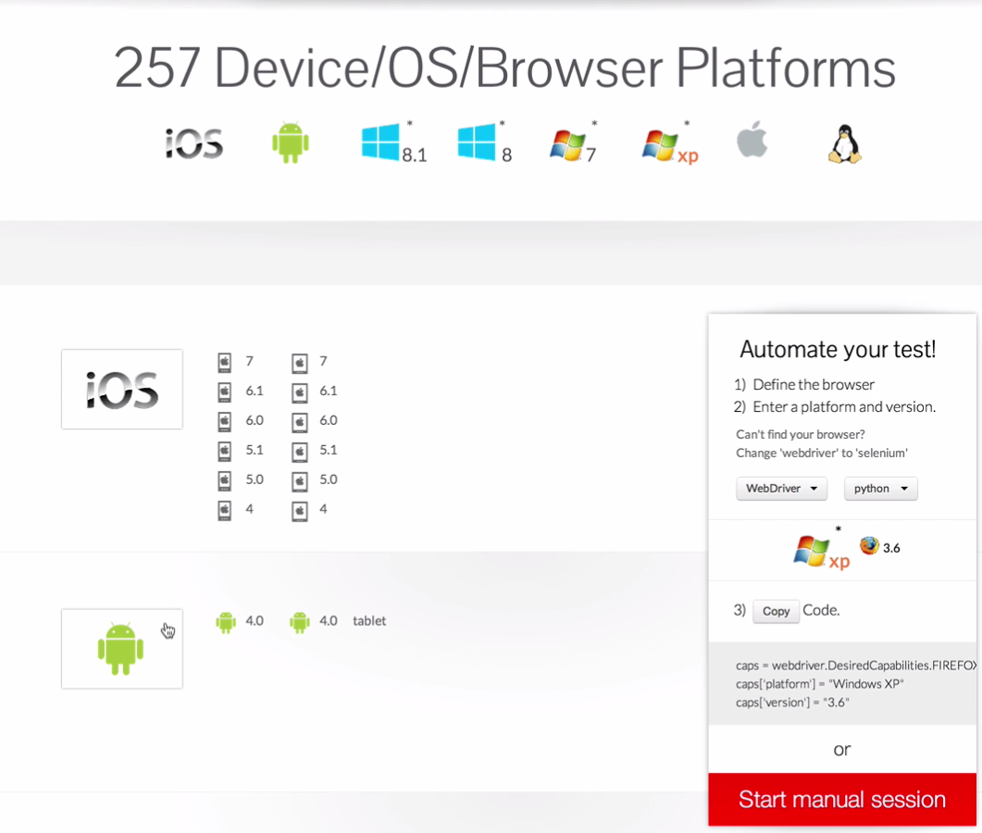
Task: Choose Android 4.0 tablet option
Action: click(x=338, y=621)
